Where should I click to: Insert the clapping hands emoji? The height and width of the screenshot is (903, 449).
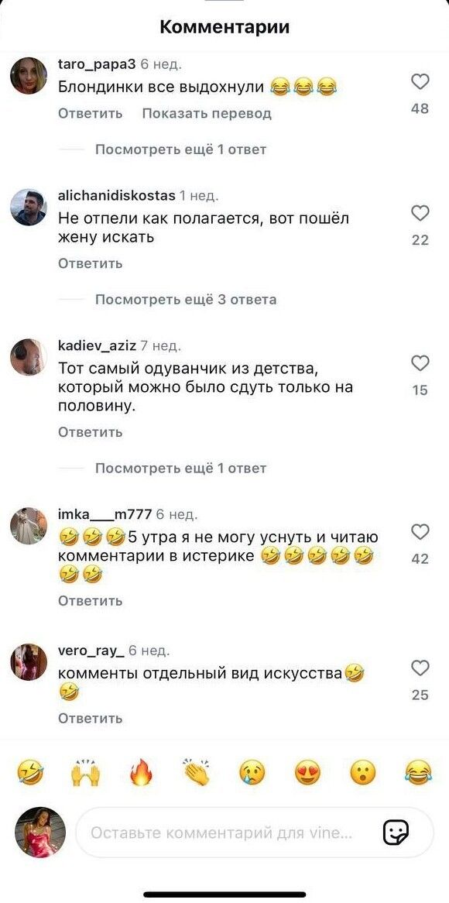(x=197, y=772)
